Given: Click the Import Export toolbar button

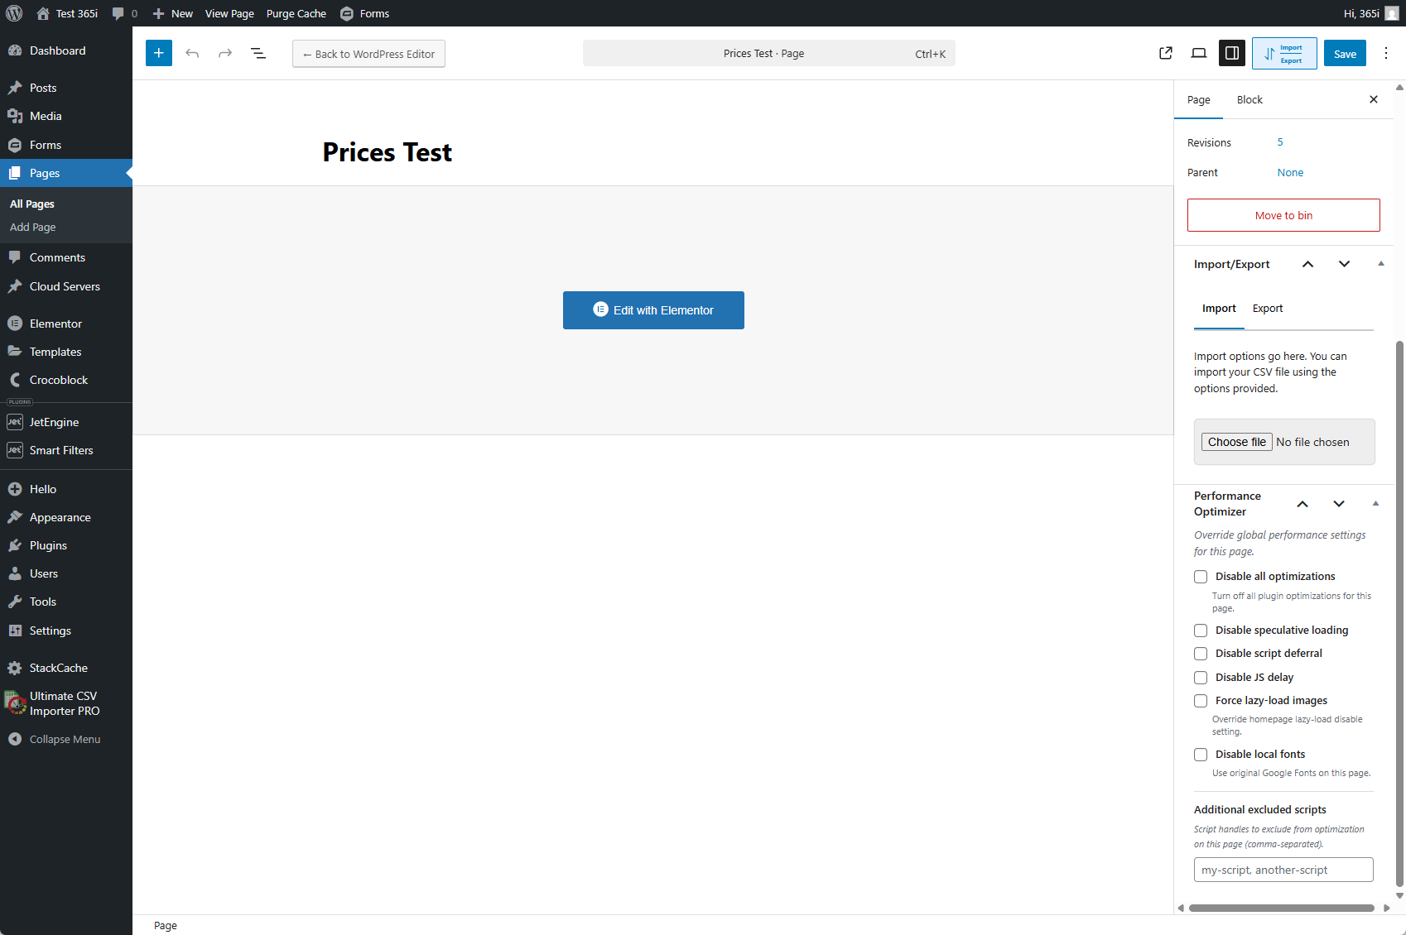Looking at the screenshot, I should (1284, 54).
